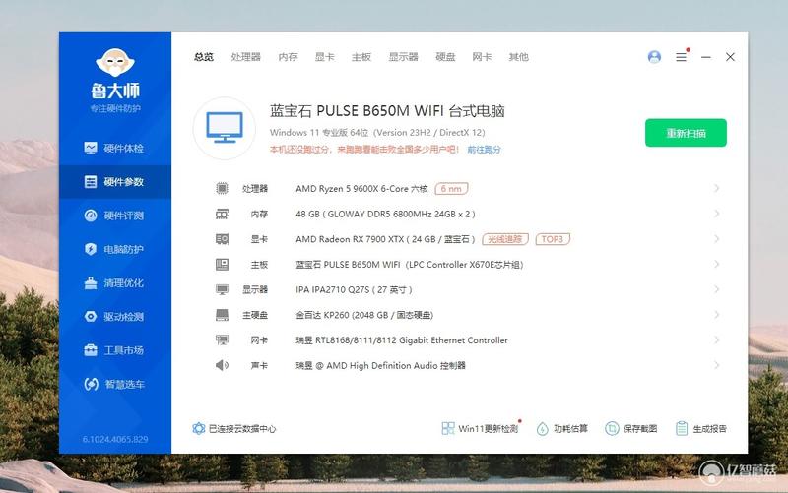This screenshot has height=493, width=788.
Task: Click the desktop computer monitor icon
Action: click(225, 129)
